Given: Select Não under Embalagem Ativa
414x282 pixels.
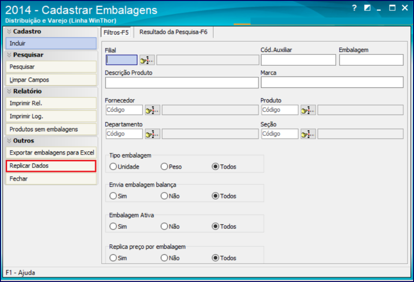Looking at the screenshot, I should tap(164, 226).
